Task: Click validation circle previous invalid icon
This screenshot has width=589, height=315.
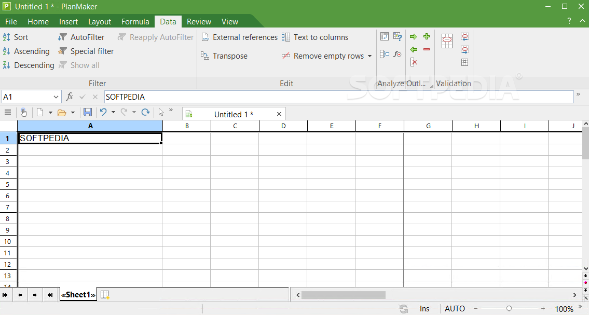Action: point(464,36)
